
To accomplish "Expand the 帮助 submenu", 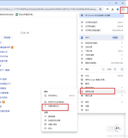I will point(102,102).
